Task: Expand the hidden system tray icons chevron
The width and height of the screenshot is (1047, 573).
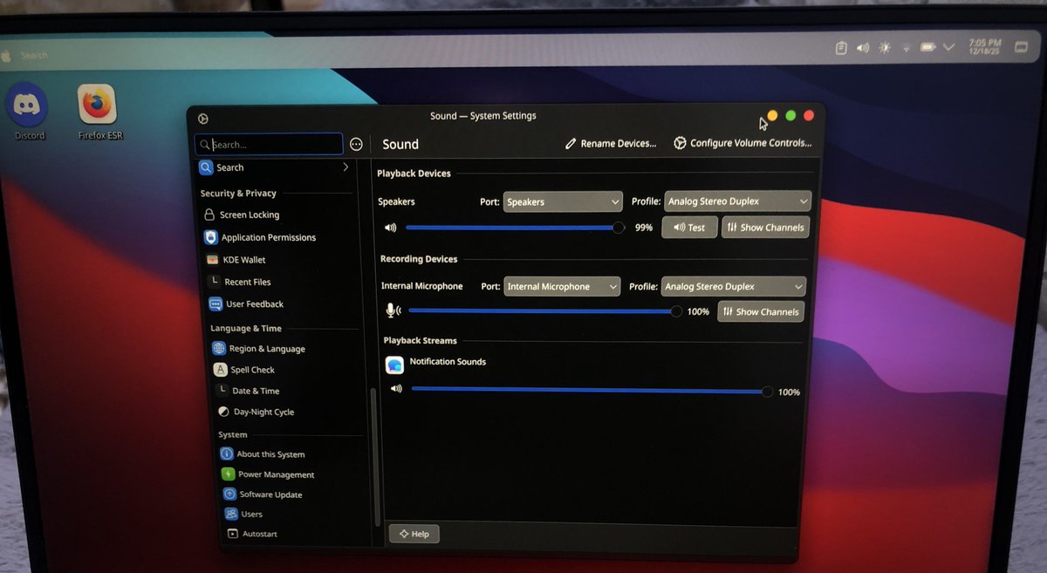Action: (x=949, y=47)
